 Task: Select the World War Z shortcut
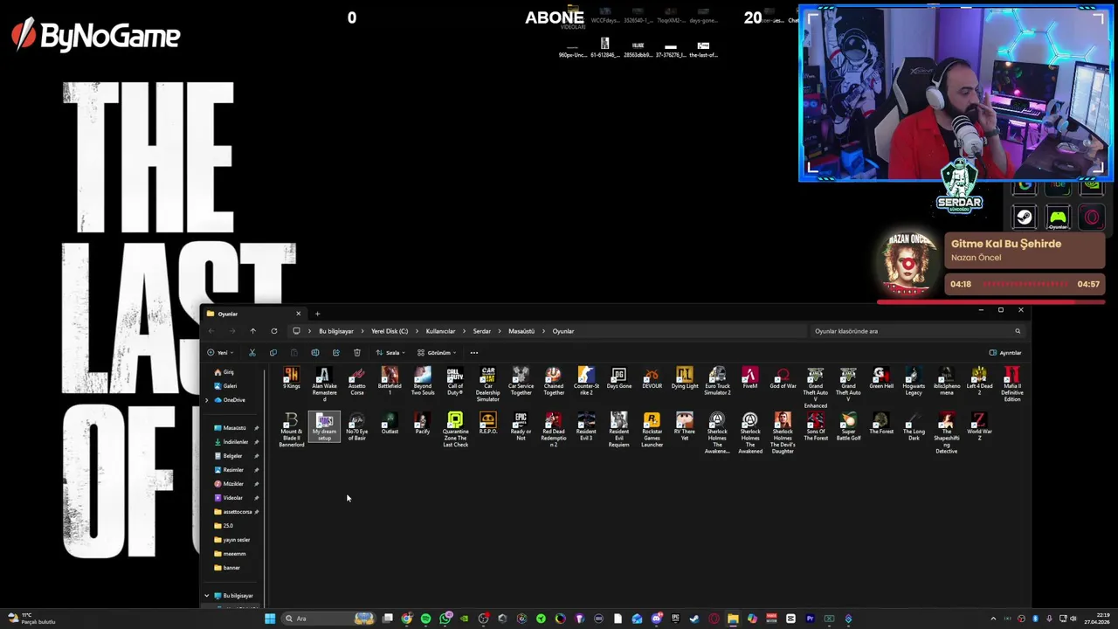pyautogui.click(x=979, y=426)
